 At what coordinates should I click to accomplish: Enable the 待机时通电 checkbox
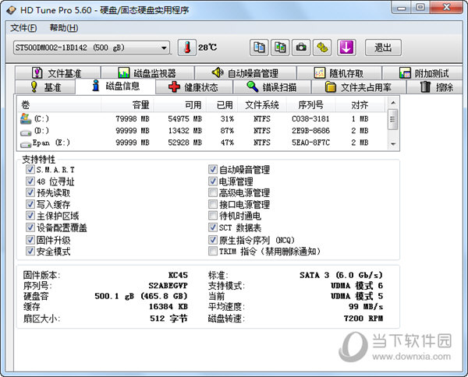[212, 216]
